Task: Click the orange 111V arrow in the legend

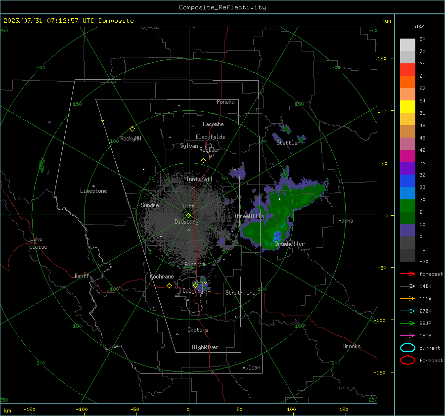Action: pyautogui.click(x=407, y=298)
